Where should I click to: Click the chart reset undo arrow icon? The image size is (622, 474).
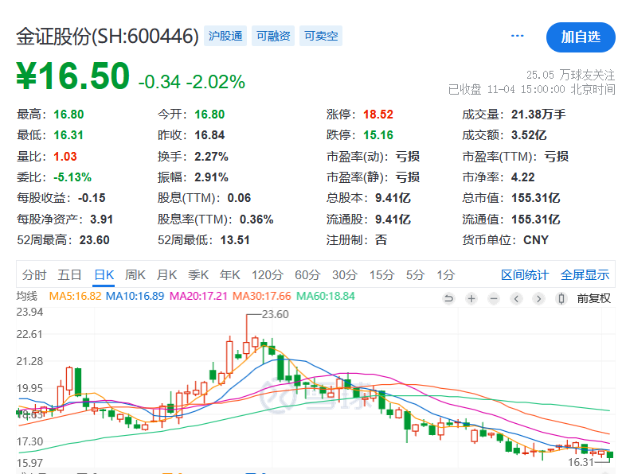(448, 298)
